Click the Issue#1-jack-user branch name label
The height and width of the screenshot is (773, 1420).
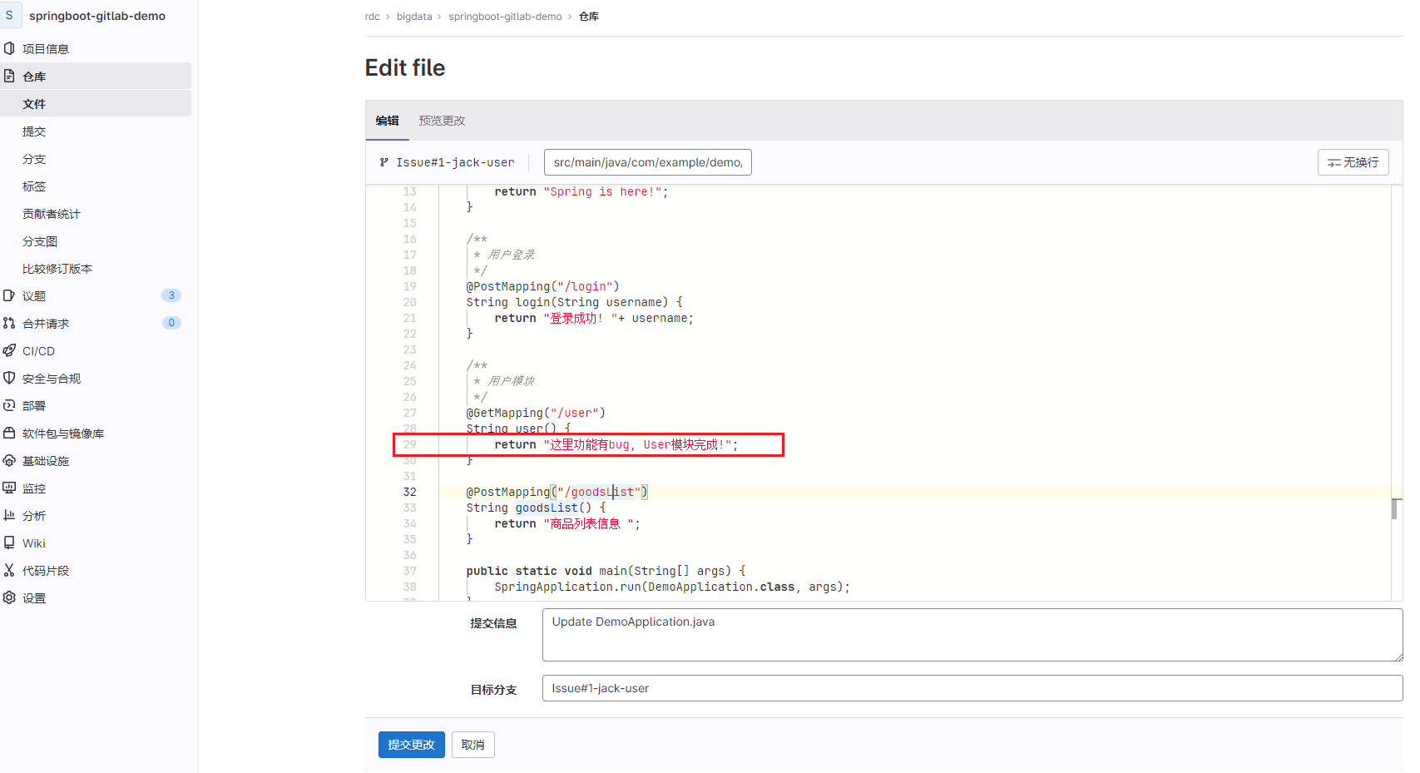pos(455,162)
